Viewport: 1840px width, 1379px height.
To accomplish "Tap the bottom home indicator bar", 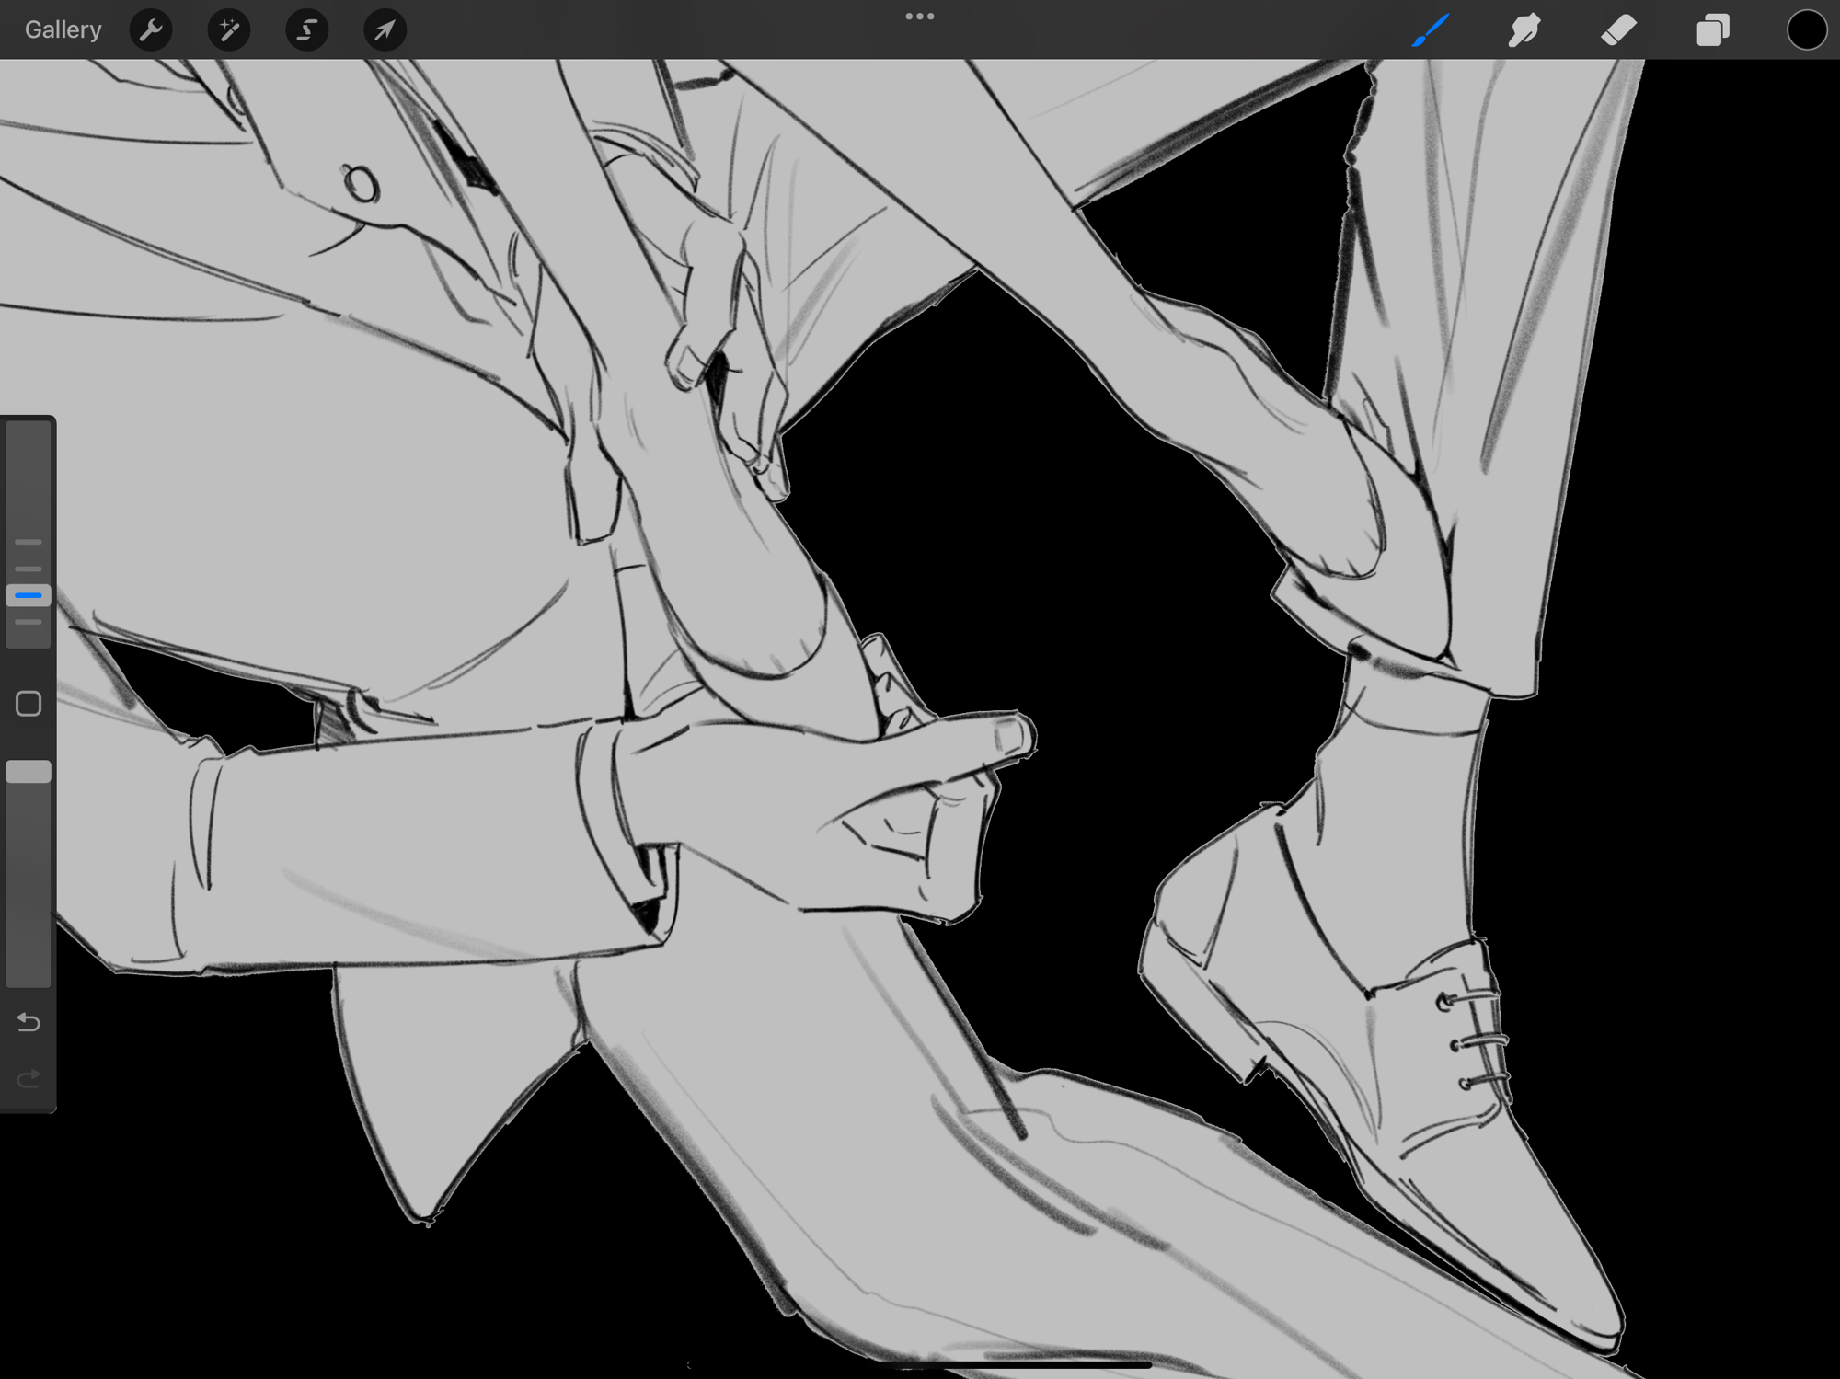I will [920, 1365].
